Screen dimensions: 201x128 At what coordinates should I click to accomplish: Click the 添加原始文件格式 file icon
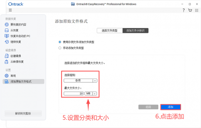coord(7,82)
